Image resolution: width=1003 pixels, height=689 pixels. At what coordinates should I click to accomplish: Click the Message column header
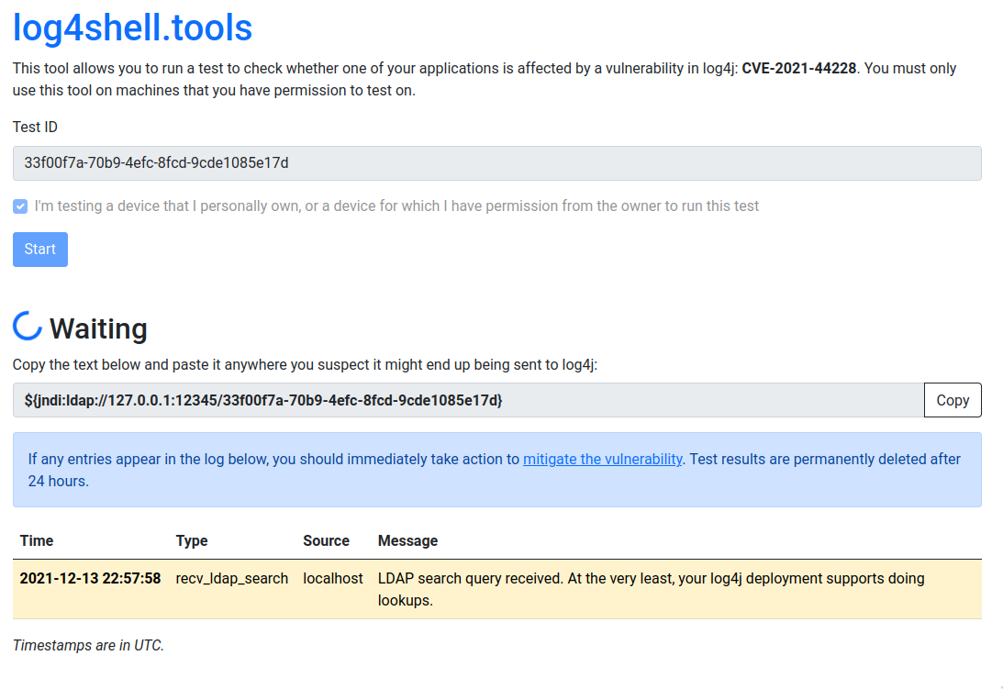pyautogui.click(x=407, y=540)
